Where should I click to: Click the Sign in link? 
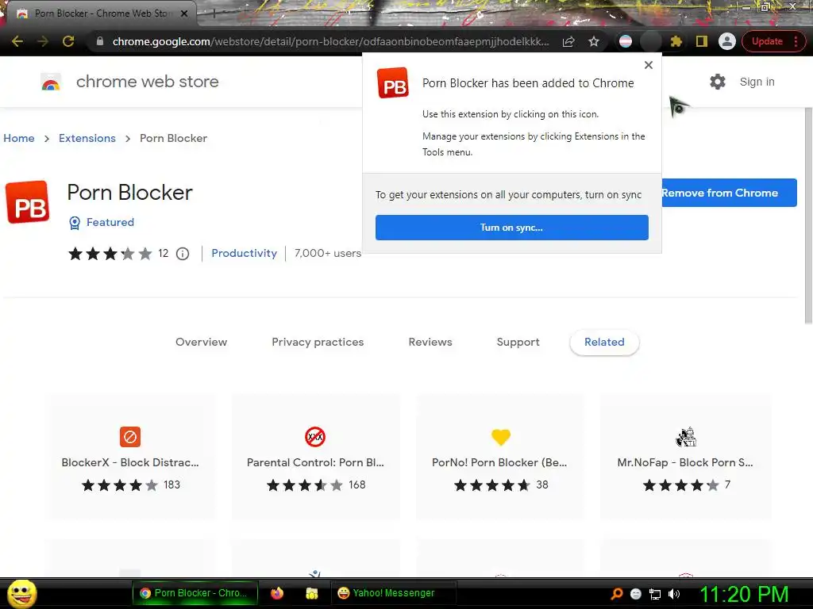(x=757, y=82)
